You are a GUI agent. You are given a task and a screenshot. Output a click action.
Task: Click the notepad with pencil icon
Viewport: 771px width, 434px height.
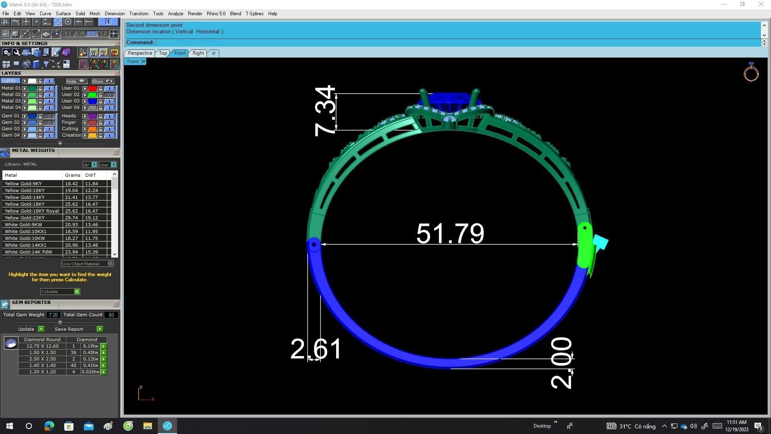56,52
